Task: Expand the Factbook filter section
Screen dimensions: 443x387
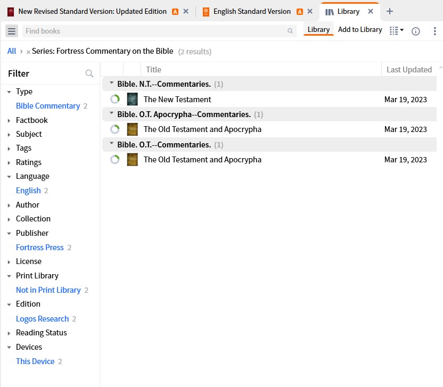Action: (x=9, y=121)
